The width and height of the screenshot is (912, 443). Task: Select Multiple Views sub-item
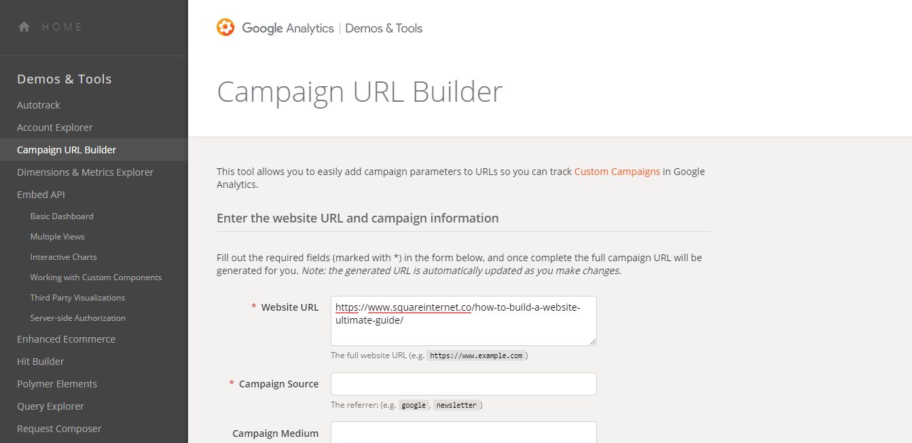(x=58, y=237)
